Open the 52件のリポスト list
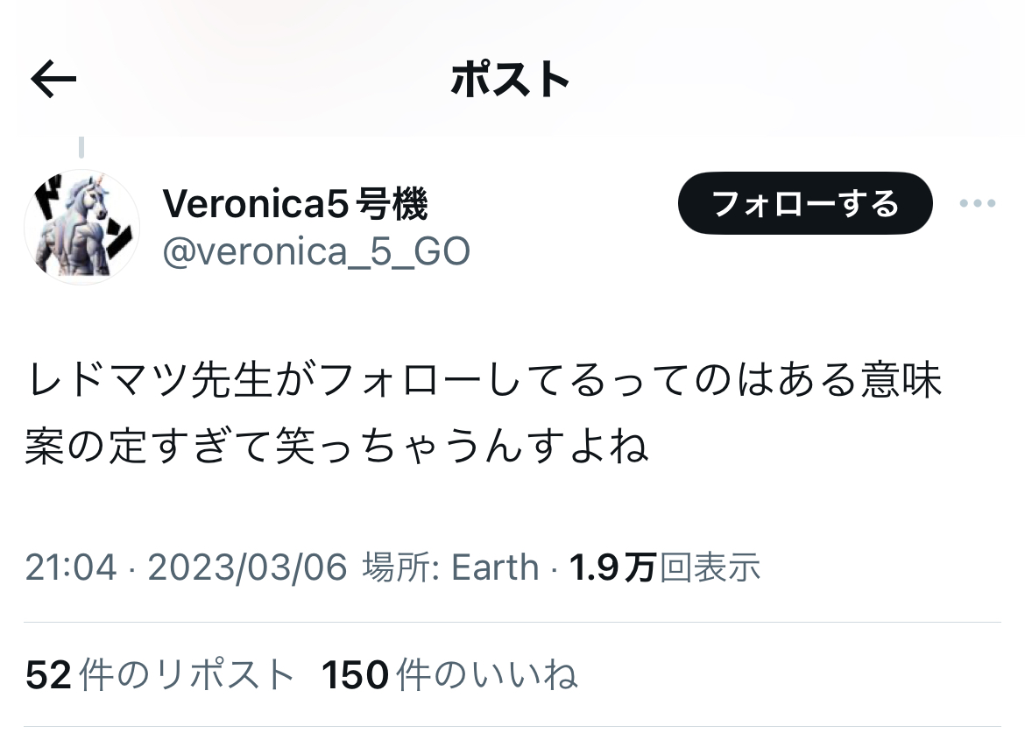This screenshot has width=1025, height=733. (x=160, y=674)
